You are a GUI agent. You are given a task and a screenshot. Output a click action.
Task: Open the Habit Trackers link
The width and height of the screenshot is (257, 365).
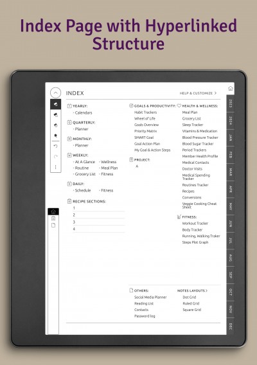click(x=145, y=112)
